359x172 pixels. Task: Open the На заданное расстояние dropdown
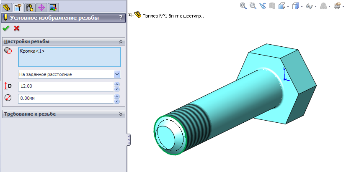click(x=117, y=74)
